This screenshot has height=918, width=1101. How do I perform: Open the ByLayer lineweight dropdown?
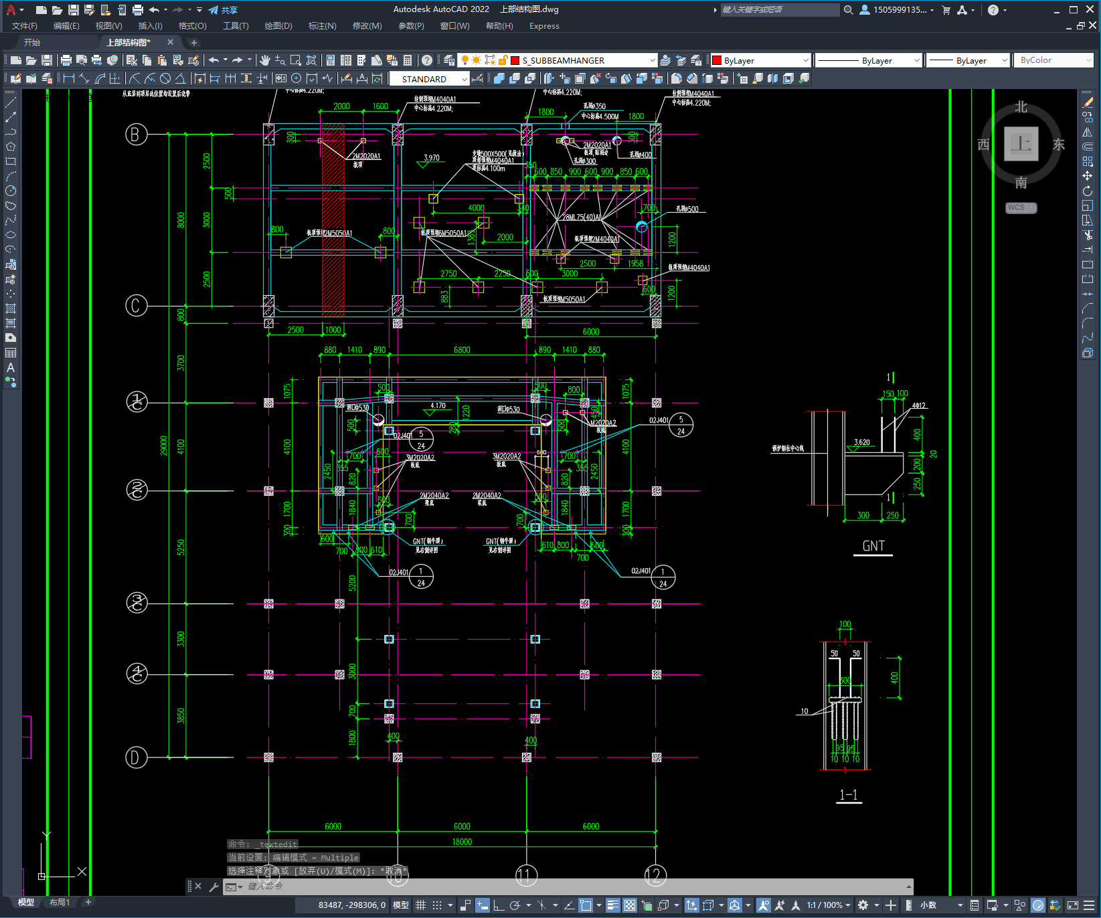[x=1005, y=60]
